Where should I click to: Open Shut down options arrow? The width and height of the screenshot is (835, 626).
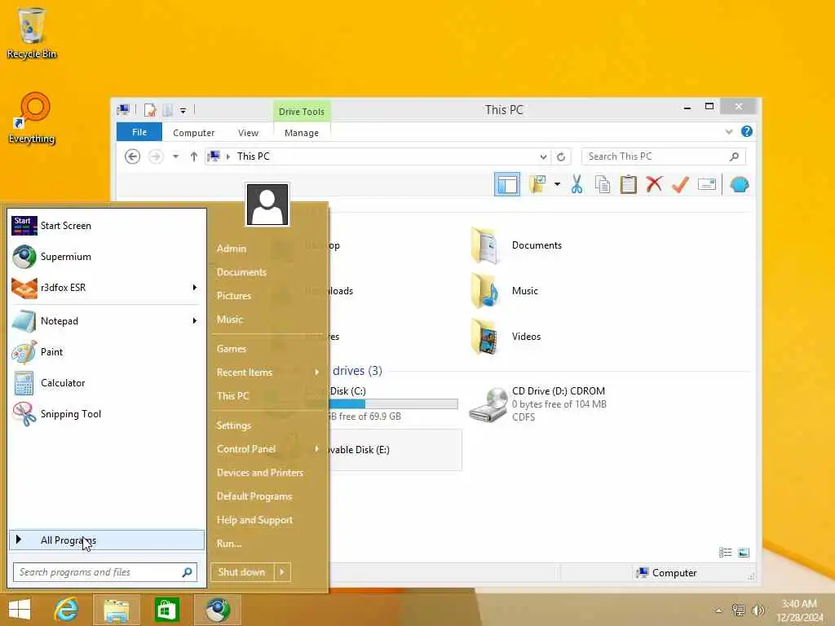[x=282, y=572]
